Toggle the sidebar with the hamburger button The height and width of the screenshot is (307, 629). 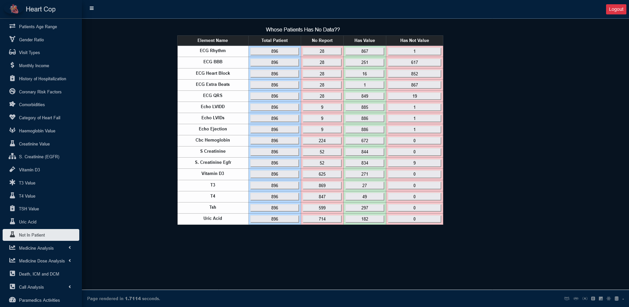point(92,9)
